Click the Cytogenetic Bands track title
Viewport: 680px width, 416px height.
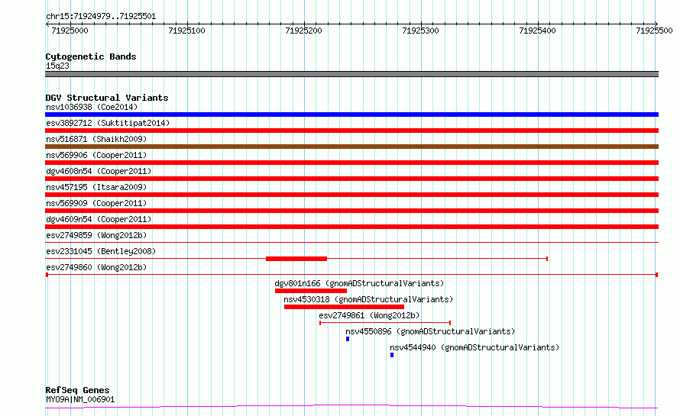pyautogui.click(x=91, y=56)
